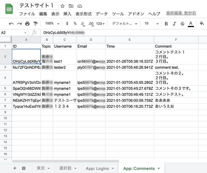This screenshot has height=173, width=207.
Task: Undo the last action
Action: coord(11,24)
